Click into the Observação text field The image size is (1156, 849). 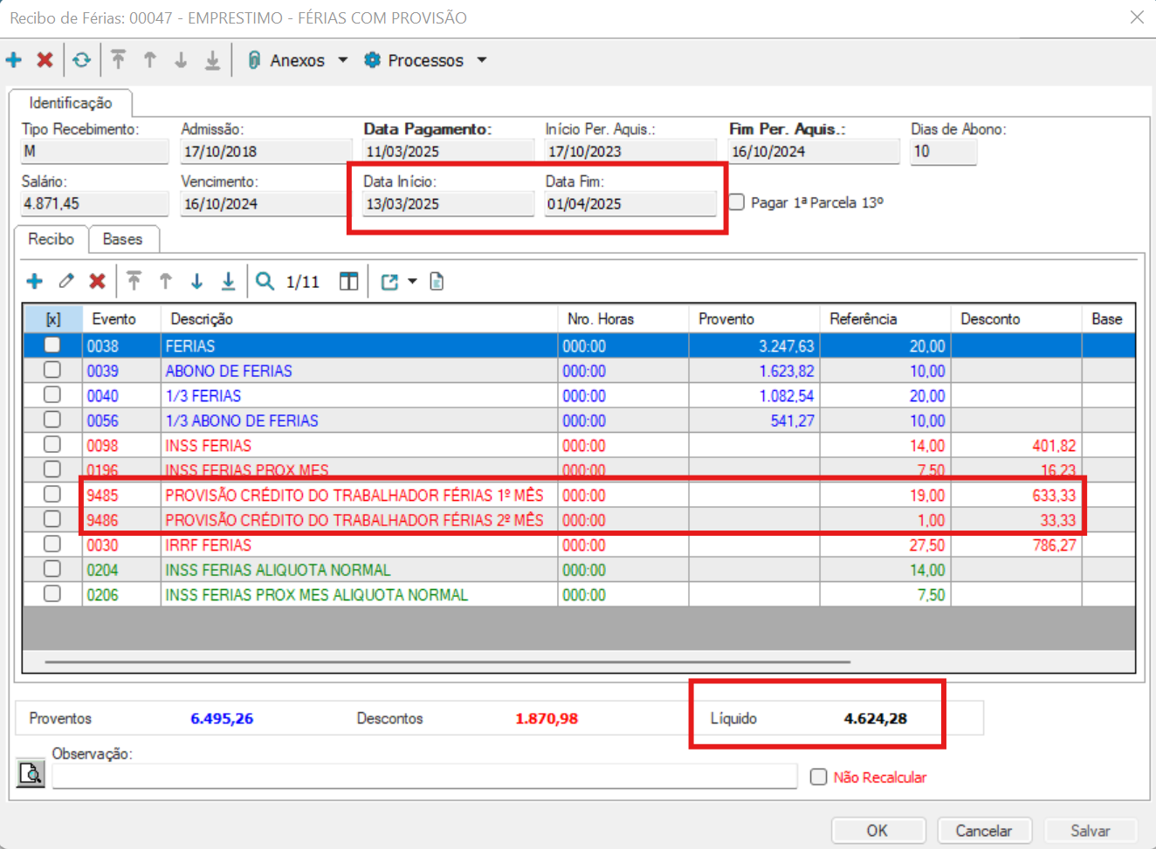click(424, 776)
